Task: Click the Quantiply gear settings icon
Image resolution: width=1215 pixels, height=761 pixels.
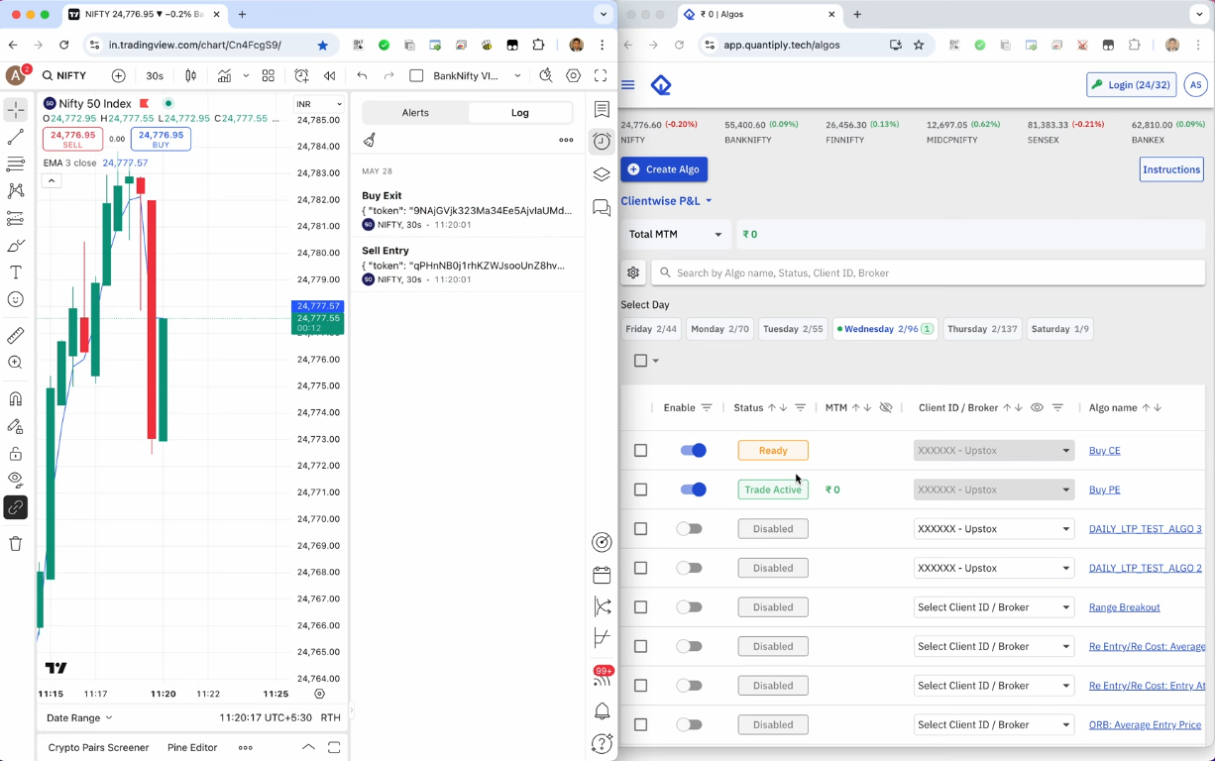Action: [x=633, y=272]
